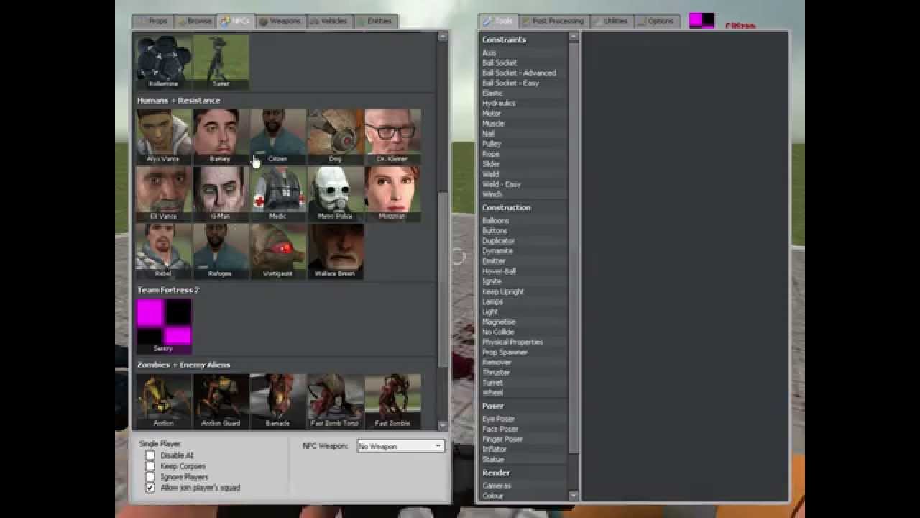Click the NPC list scroll-down arrow
920x518 pixels.
pyautogui.click(x=443, y=425)
